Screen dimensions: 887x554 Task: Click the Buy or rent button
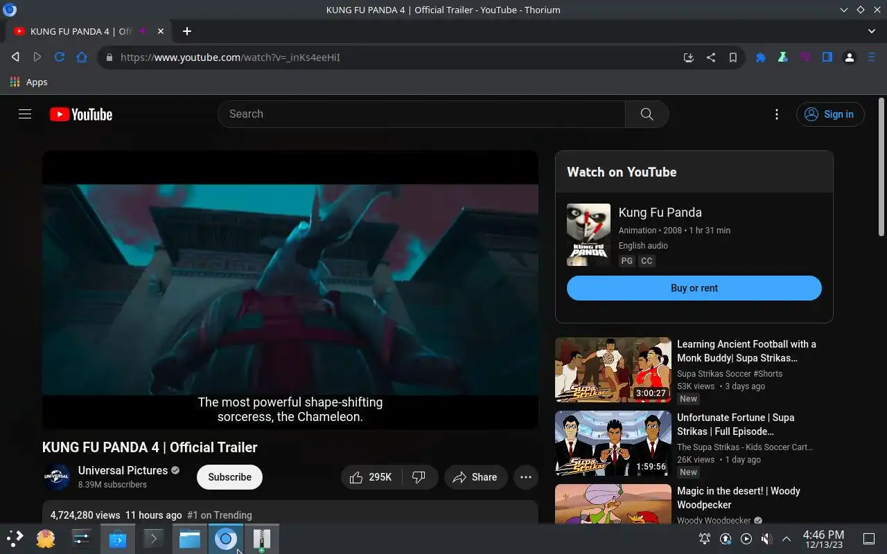click(x=694, y=288)
